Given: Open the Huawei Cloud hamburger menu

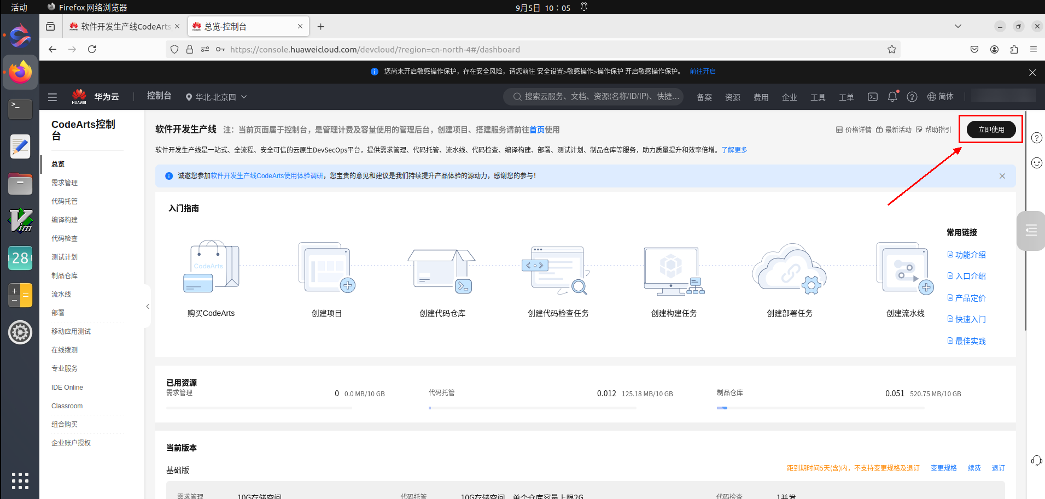Looking at the screenshot, I should [52, 97].
